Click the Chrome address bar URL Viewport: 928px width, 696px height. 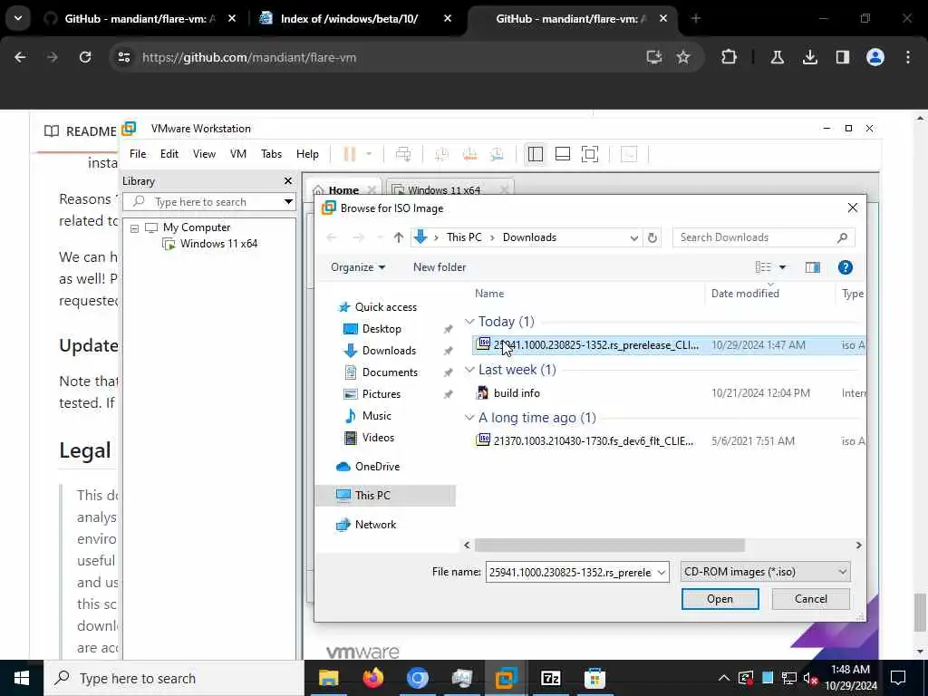point(249,57)
